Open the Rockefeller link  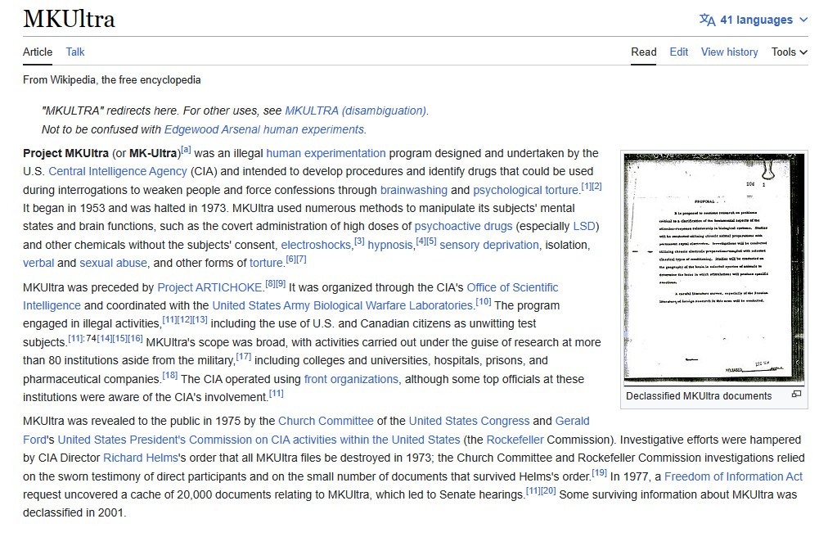[515, 440]
